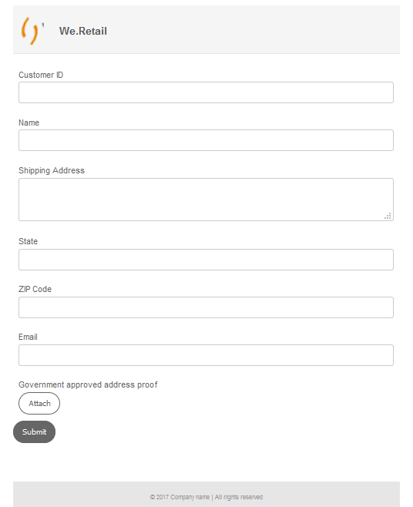This screenshot has width=413, height=507.
Task: Select the Shipping Address text area
Action: coord(206,200)
